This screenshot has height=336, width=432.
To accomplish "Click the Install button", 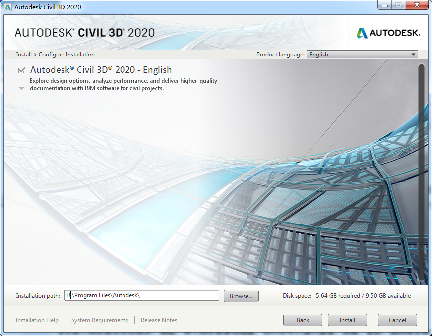I will click(x=347, y=320).
